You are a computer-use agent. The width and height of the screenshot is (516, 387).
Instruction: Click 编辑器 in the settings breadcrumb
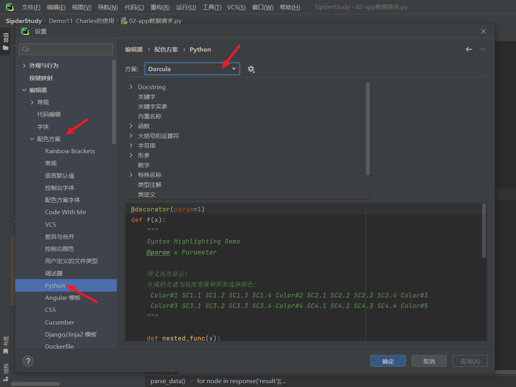click(134, 50)
